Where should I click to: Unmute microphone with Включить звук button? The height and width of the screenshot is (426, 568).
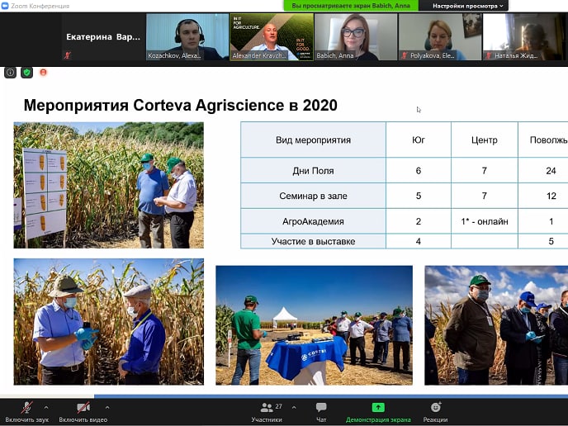[26, 412]
